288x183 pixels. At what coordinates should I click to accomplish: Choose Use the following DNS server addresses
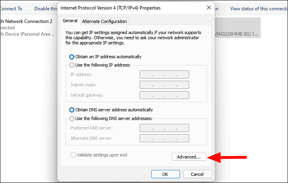72,118
